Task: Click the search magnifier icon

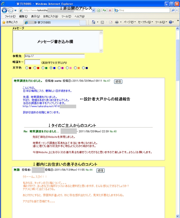Action: point(173,10)
